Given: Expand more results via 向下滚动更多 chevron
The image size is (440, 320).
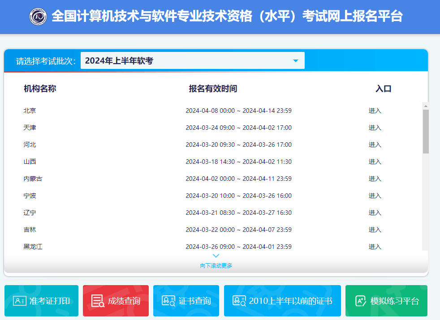Looking at the screenshot, I should [x=216, y=255].
